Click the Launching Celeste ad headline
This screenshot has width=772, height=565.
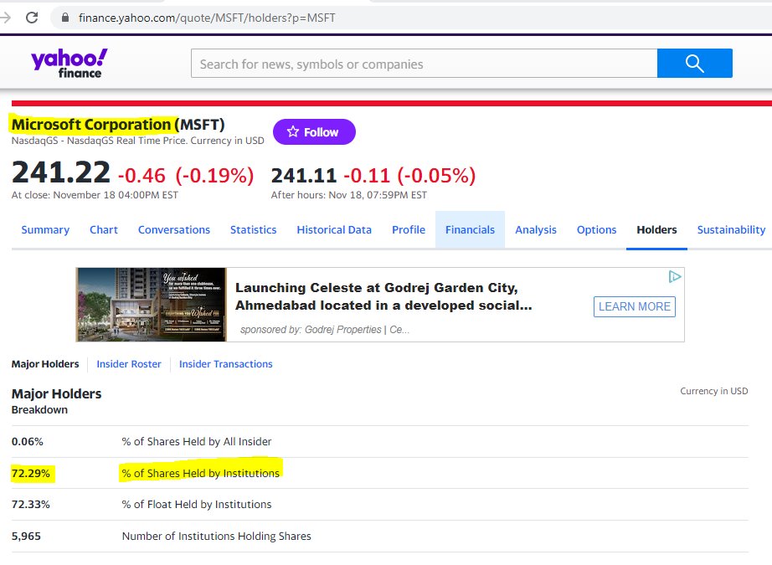coord(383,296)
